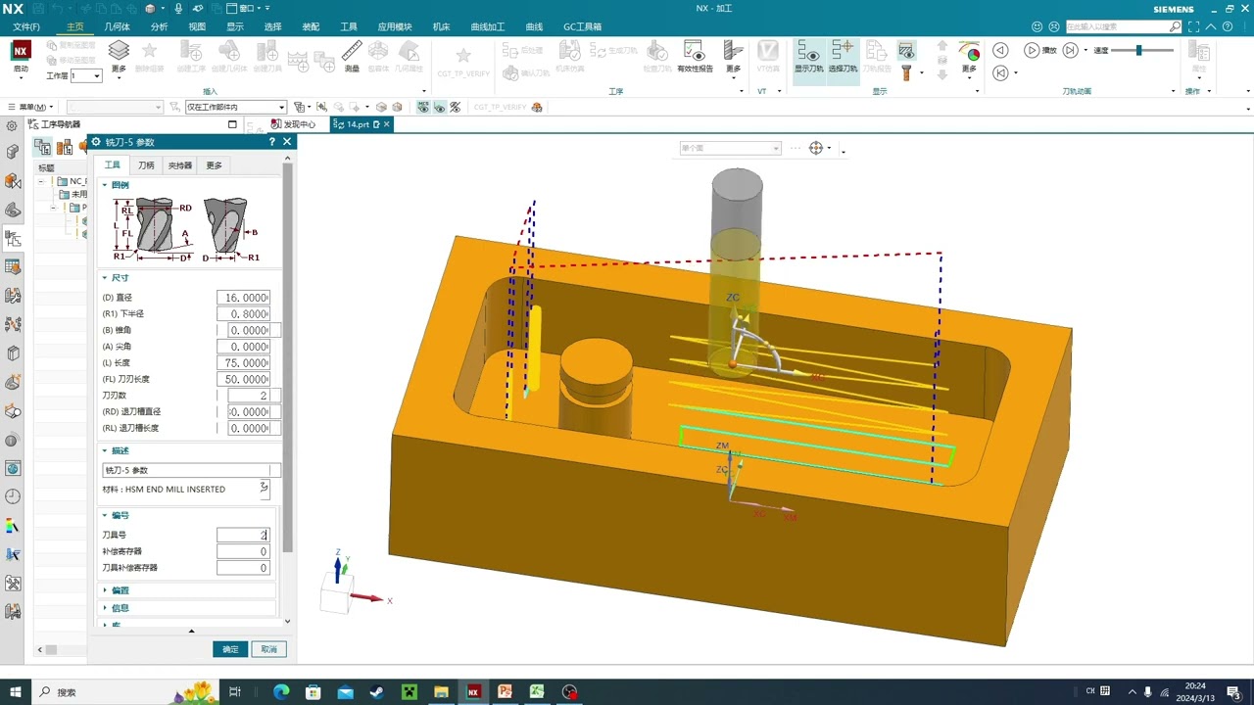The width and height of the screenshot is (1254, 705).
Task: Expand the 偏置 offset section
Action: coord(119,590)
